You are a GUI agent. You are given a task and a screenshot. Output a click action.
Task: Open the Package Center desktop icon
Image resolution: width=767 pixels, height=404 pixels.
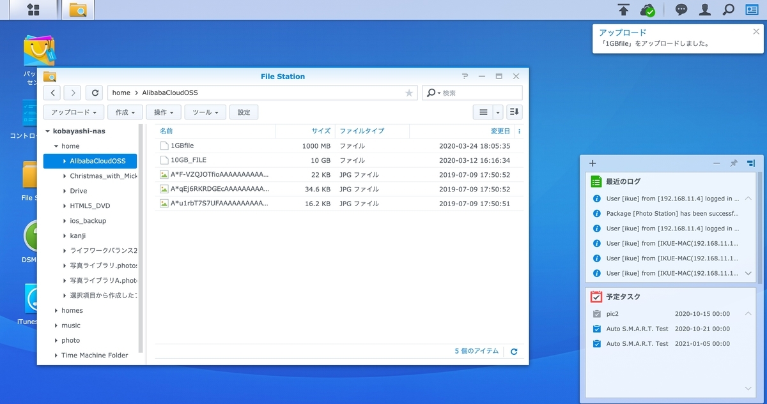tap(39, 52)
